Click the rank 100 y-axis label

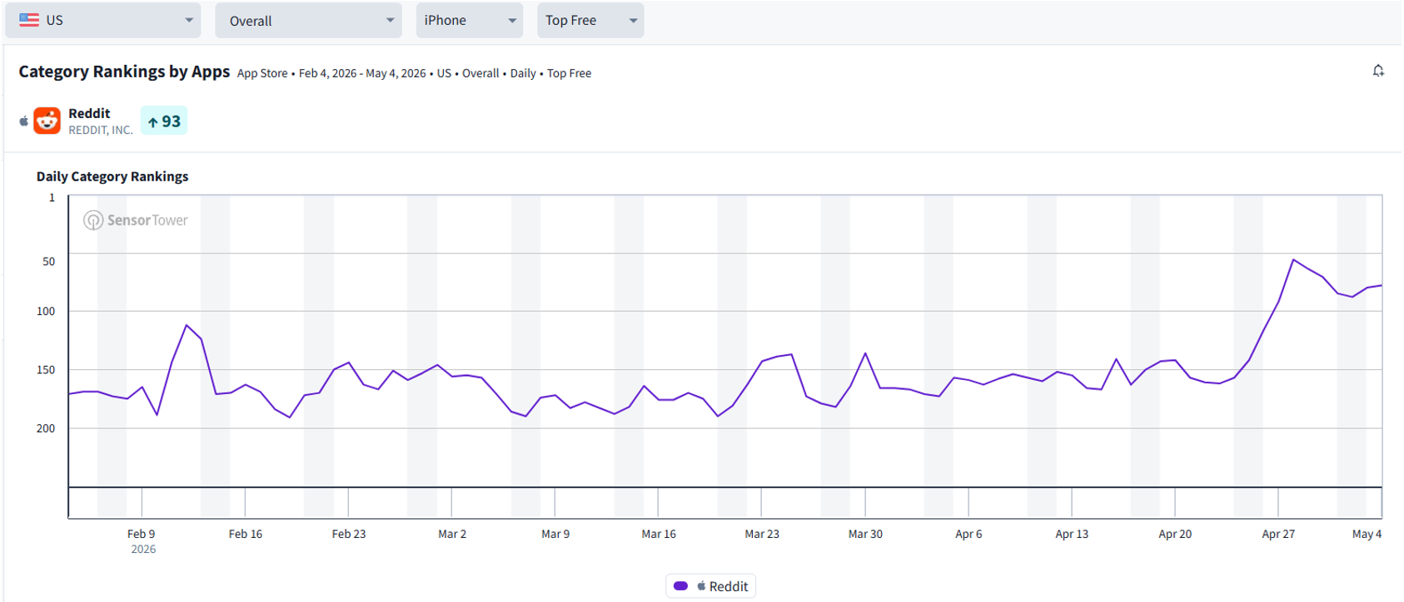46,311
